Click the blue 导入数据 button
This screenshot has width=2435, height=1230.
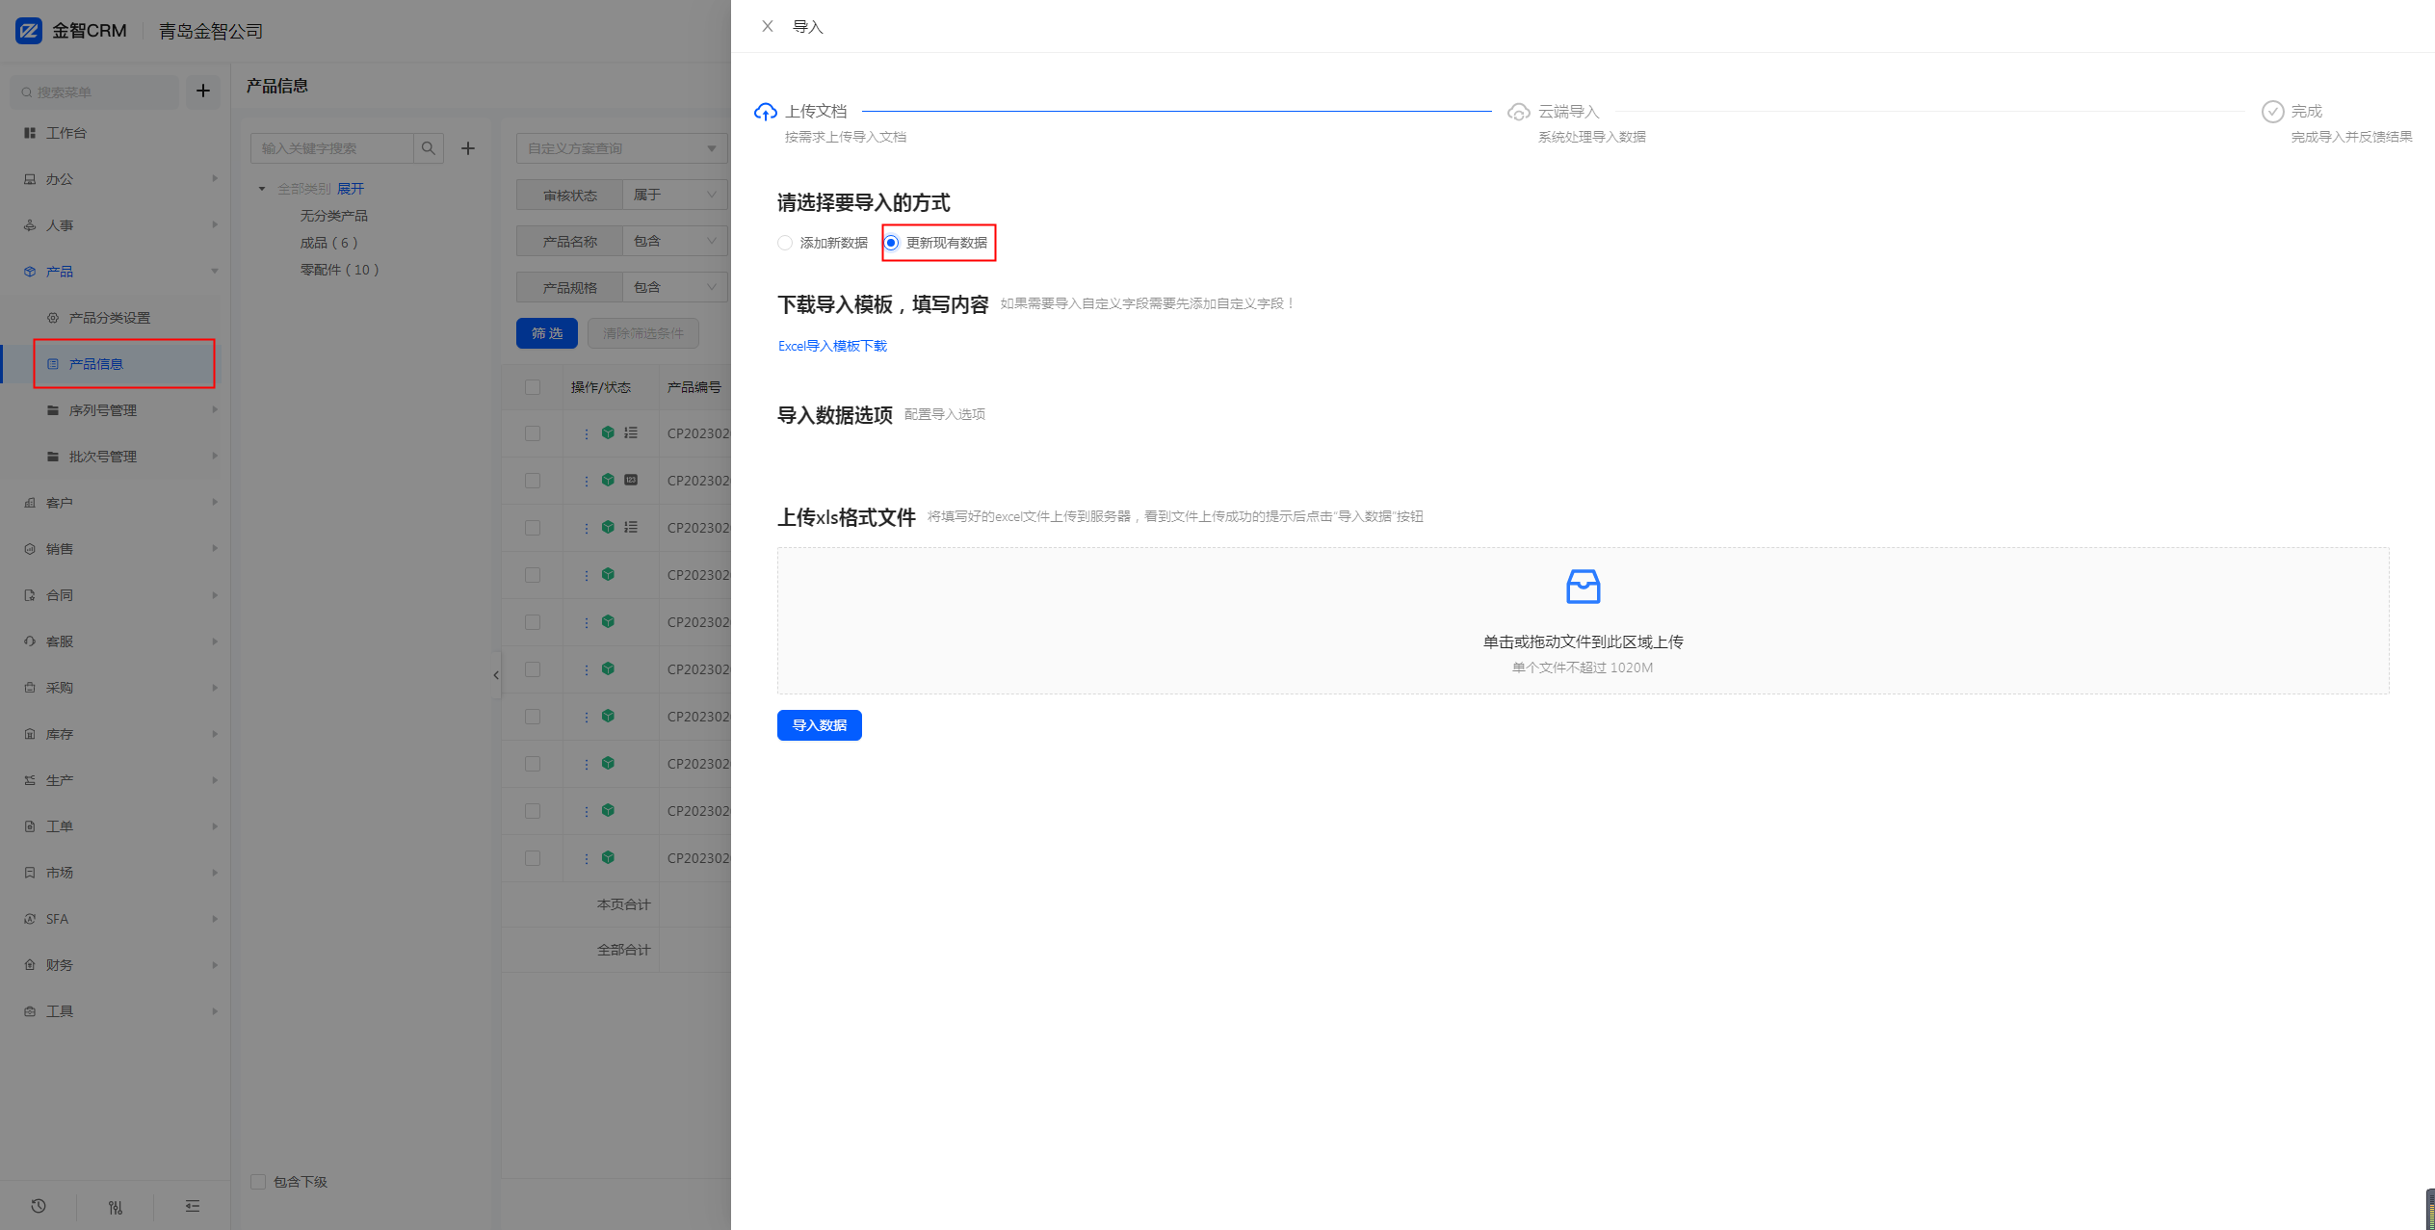pyautogui.click(x=819, y=725)
